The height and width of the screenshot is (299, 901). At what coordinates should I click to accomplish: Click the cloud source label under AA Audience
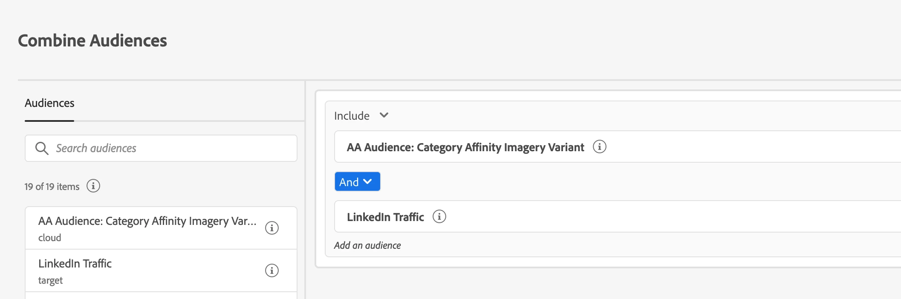(50, 238)
